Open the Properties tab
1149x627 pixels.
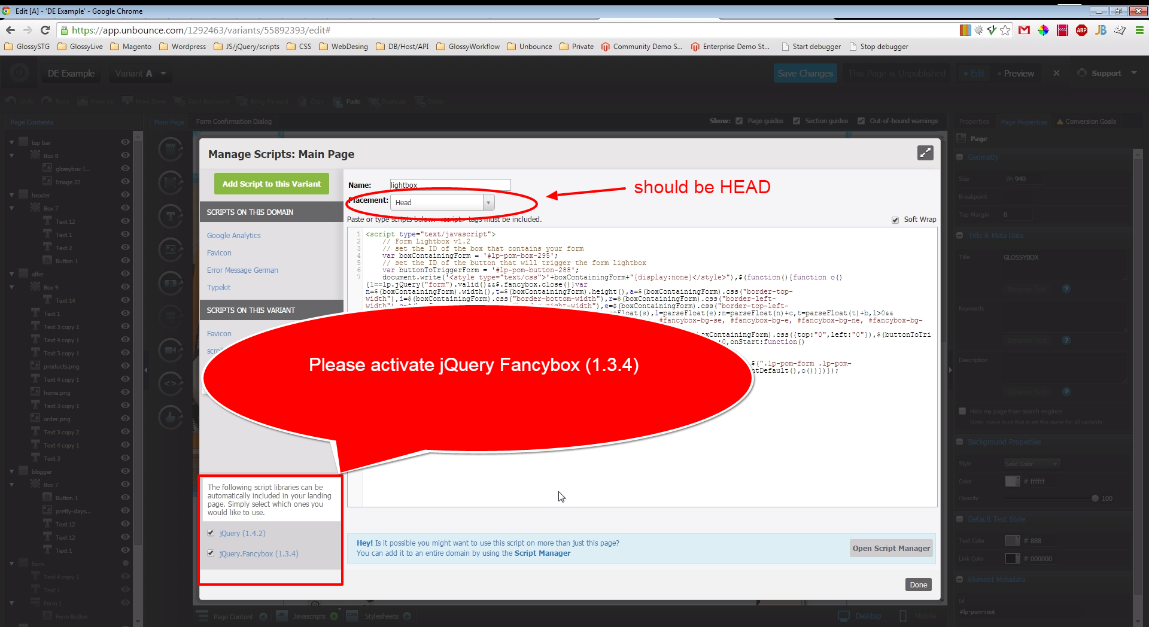click(x=974, y=121)
